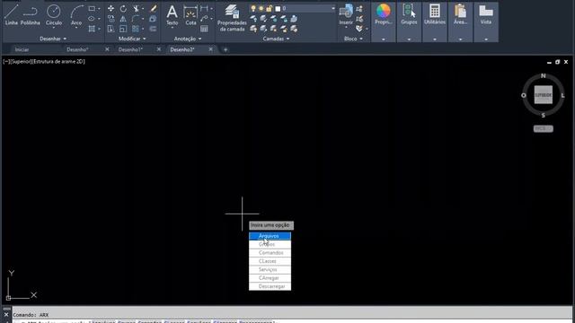This screenshot has height=323, width=575.
Task: Click the Copy tool icon
Action: point(111,19)
